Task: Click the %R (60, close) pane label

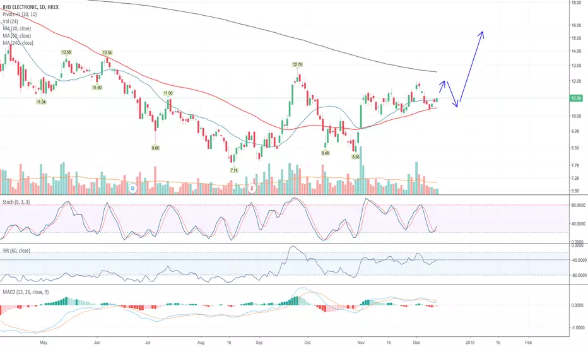Action: (16, 250)
